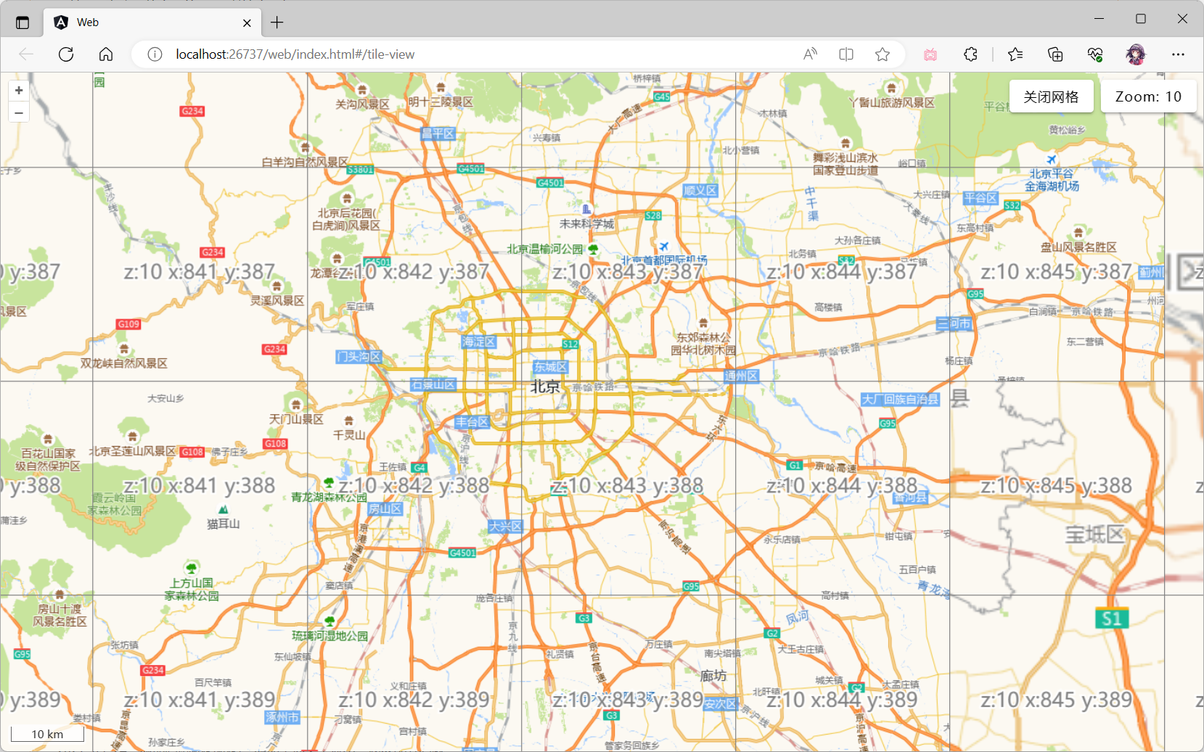Click the 猫耳山 mountain icon
The width and height of the screenshot is (1204, 752).
[x=224, y=510]
